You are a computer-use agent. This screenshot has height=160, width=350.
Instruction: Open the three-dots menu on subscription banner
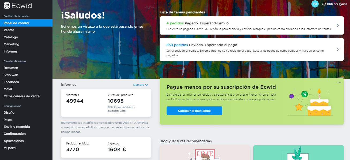339,83
